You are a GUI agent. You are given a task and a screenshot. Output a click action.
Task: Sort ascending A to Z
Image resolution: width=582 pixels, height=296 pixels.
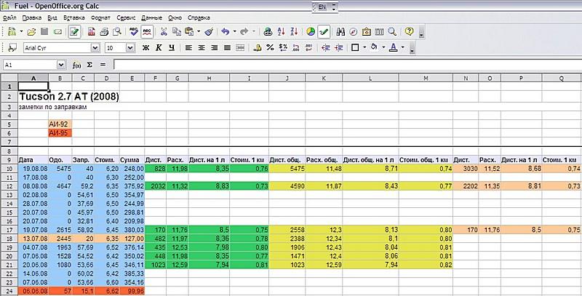point(281,32)
